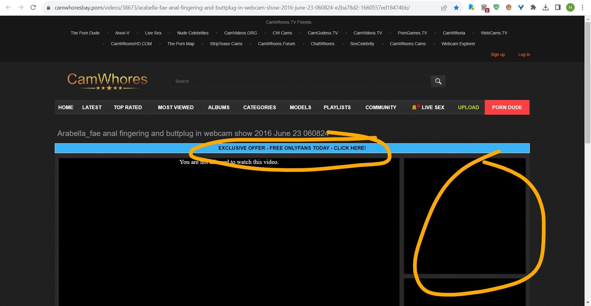Screen dimensions: 591x306
Task: Toggle the browser side panel icon
Action: pyautogui.click(x=558, y=7)
